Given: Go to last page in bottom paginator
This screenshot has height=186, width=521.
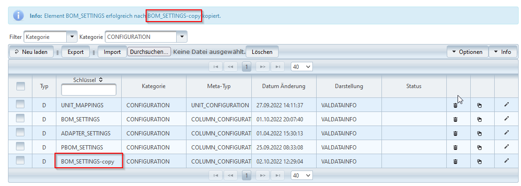Looking at the screenshot, I should 278,175.
